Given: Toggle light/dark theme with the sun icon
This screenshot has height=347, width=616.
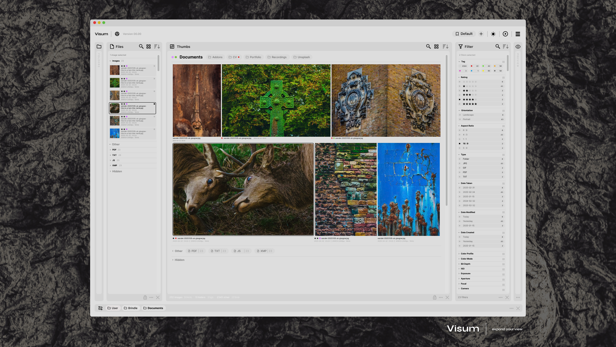Looking at the screenshot, I should 493,34.
